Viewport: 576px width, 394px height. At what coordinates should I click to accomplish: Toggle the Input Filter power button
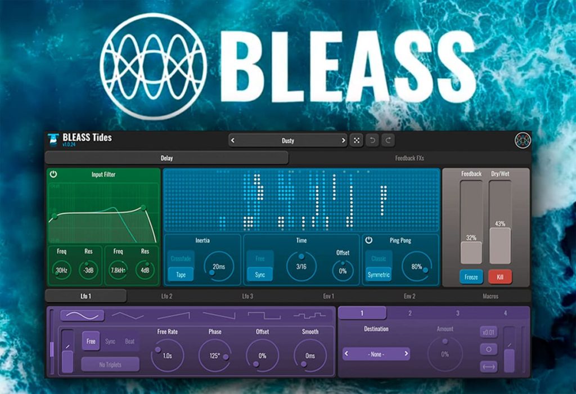click(x=53, y=174)
